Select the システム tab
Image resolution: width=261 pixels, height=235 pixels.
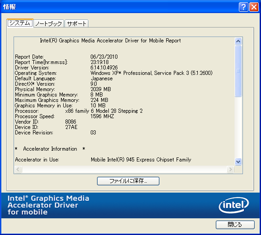(20, 23)
